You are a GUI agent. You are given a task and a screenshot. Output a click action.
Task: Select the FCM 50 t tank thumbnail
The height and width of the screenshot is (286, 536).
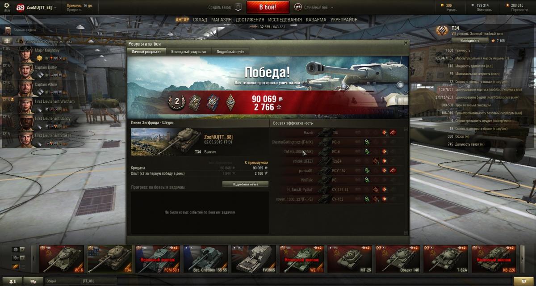(x=158, y=259)
